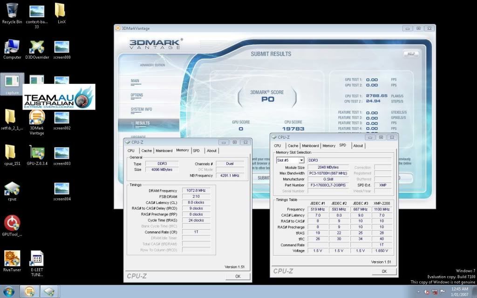Image resolution: width=477 pixels, height=298 pixels.
Task: Select the screen002 image file icon
Action: pos(62,120)
